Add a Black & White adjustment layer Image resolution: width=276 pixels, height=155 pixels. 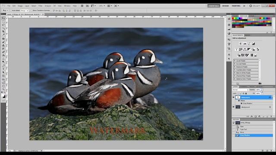pos(249,50)
